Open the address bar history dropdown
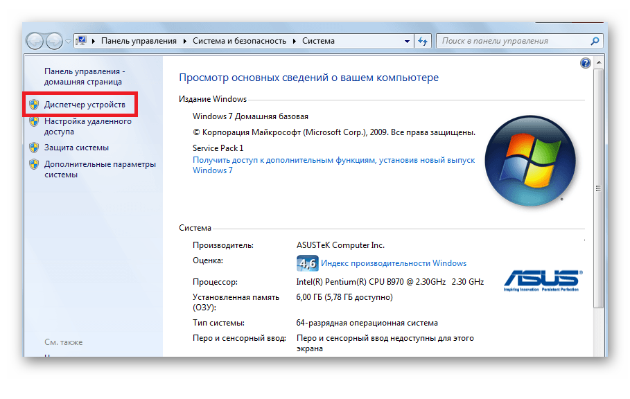 pos(407,42)
